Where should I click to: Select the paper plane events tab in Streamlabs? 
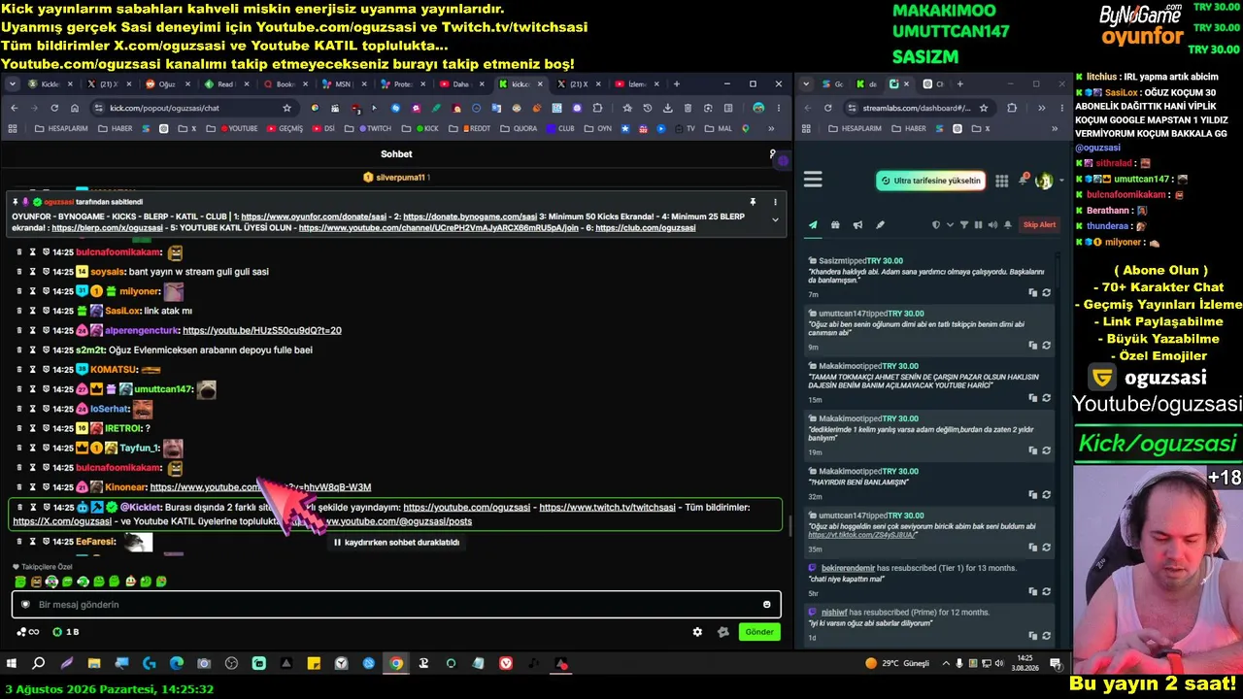[x=813, y=225]
